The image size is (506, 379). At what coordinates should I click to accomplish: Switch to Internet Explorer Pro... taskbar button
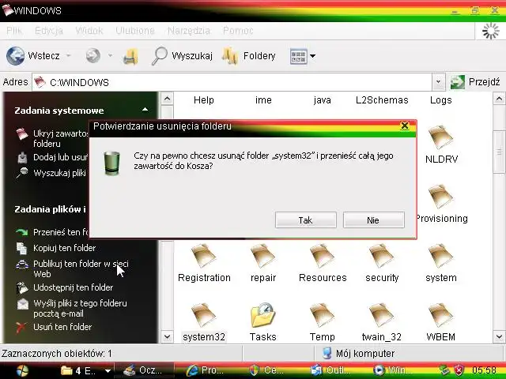[206, 370]
